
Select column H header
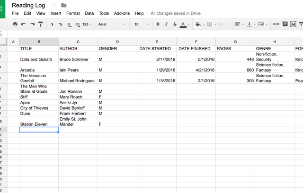tap(275, 42)
